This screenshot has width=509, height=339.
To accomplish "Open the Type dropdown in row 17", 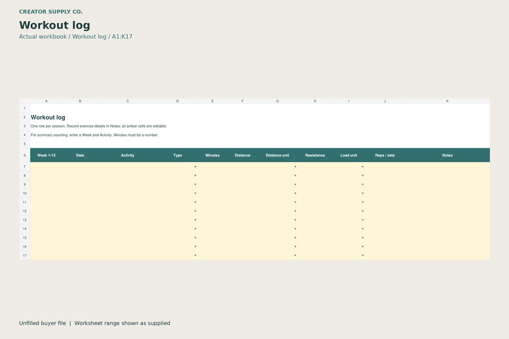I will [195, 256].
